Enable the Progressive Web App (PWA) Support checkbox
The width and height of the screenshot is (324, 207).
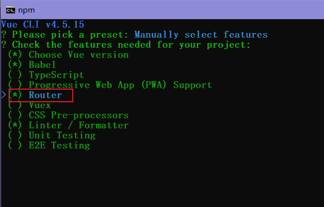15,85
